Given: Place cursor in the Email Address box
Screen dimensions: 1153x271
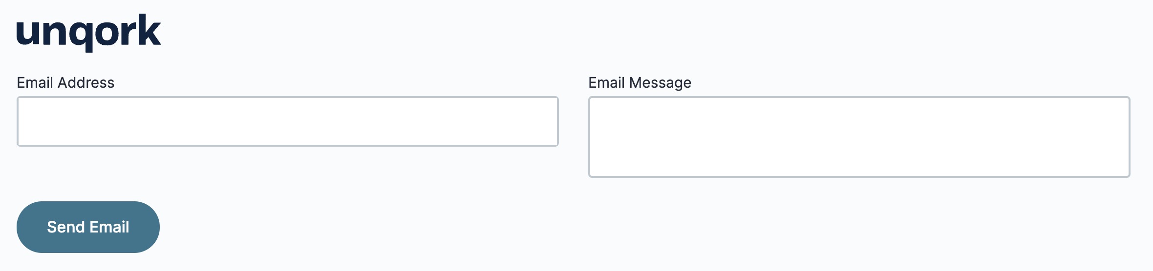Looking at the screenshot, I should tap(288, 121).
